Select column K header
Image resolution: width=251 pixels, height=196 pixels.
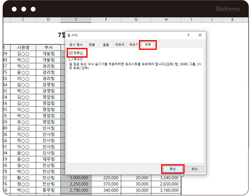(233, 20)
